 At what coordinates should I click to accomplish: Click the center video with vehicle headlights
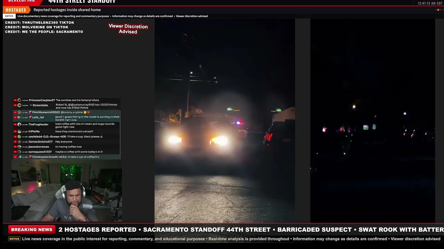(224, 121)
